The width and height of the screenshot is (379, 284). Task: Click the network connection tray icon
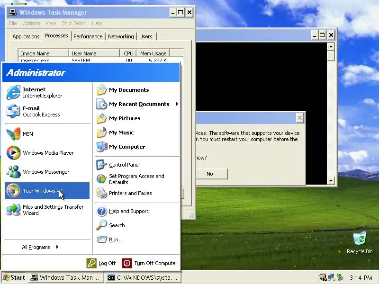click(x=331, y=277)
